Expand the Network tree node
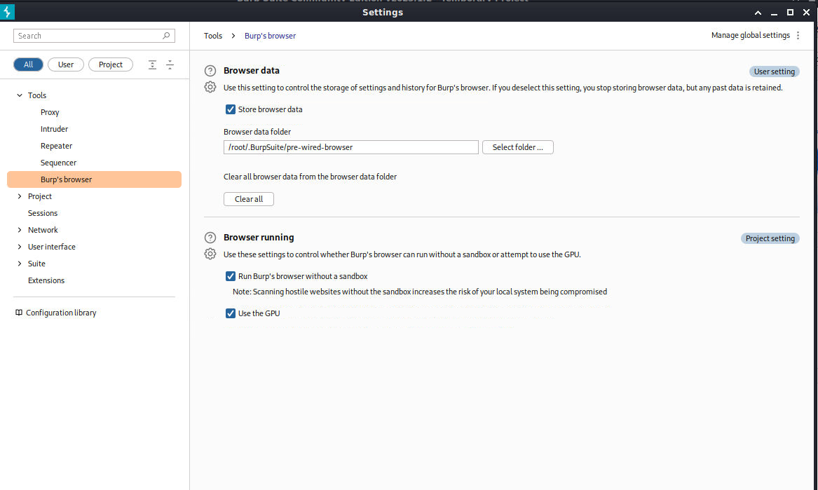The width and height of the screenshot is (818, 490). click(20, 230)
